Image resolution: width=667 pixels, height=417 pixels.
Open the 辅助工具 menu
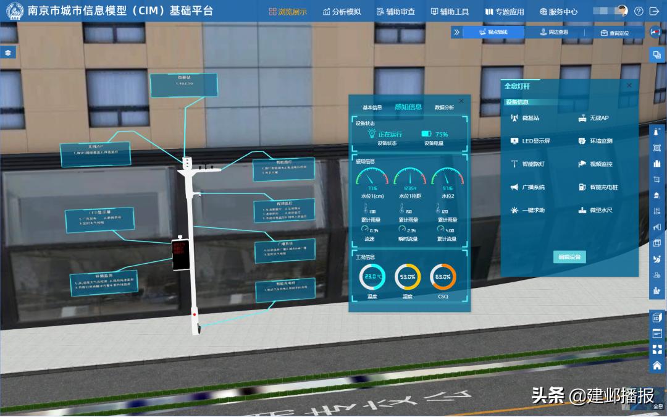pos(450,12)
